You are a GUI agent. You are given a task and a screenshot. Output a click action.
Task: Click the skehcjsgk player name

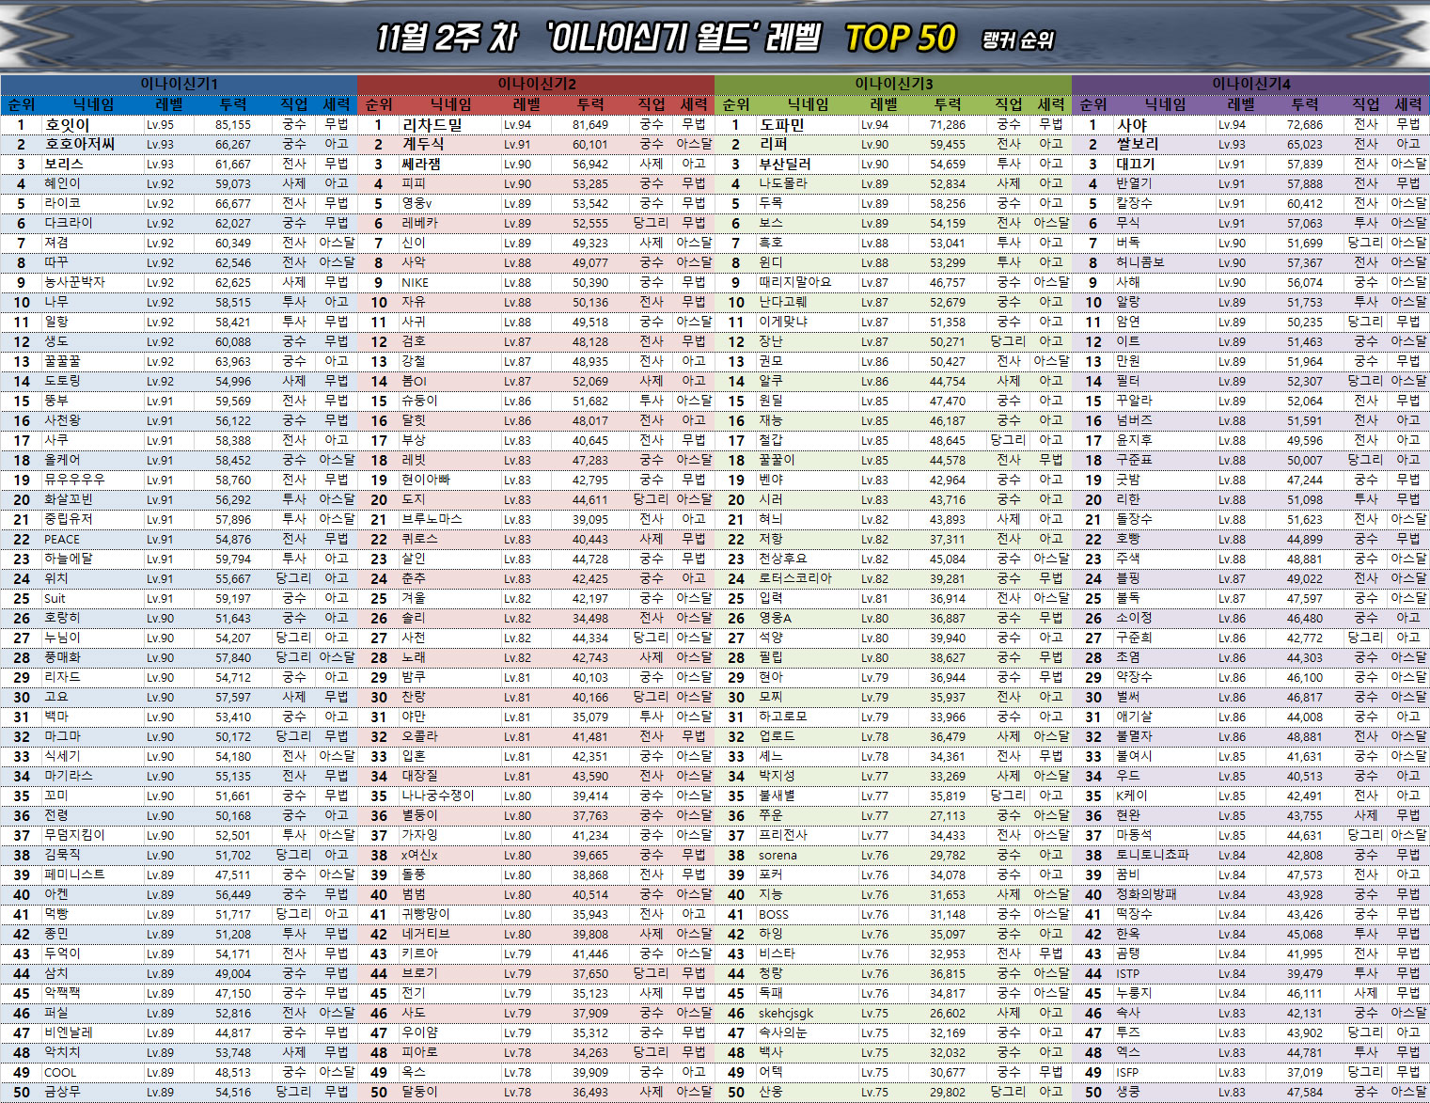pos(786,1013)
